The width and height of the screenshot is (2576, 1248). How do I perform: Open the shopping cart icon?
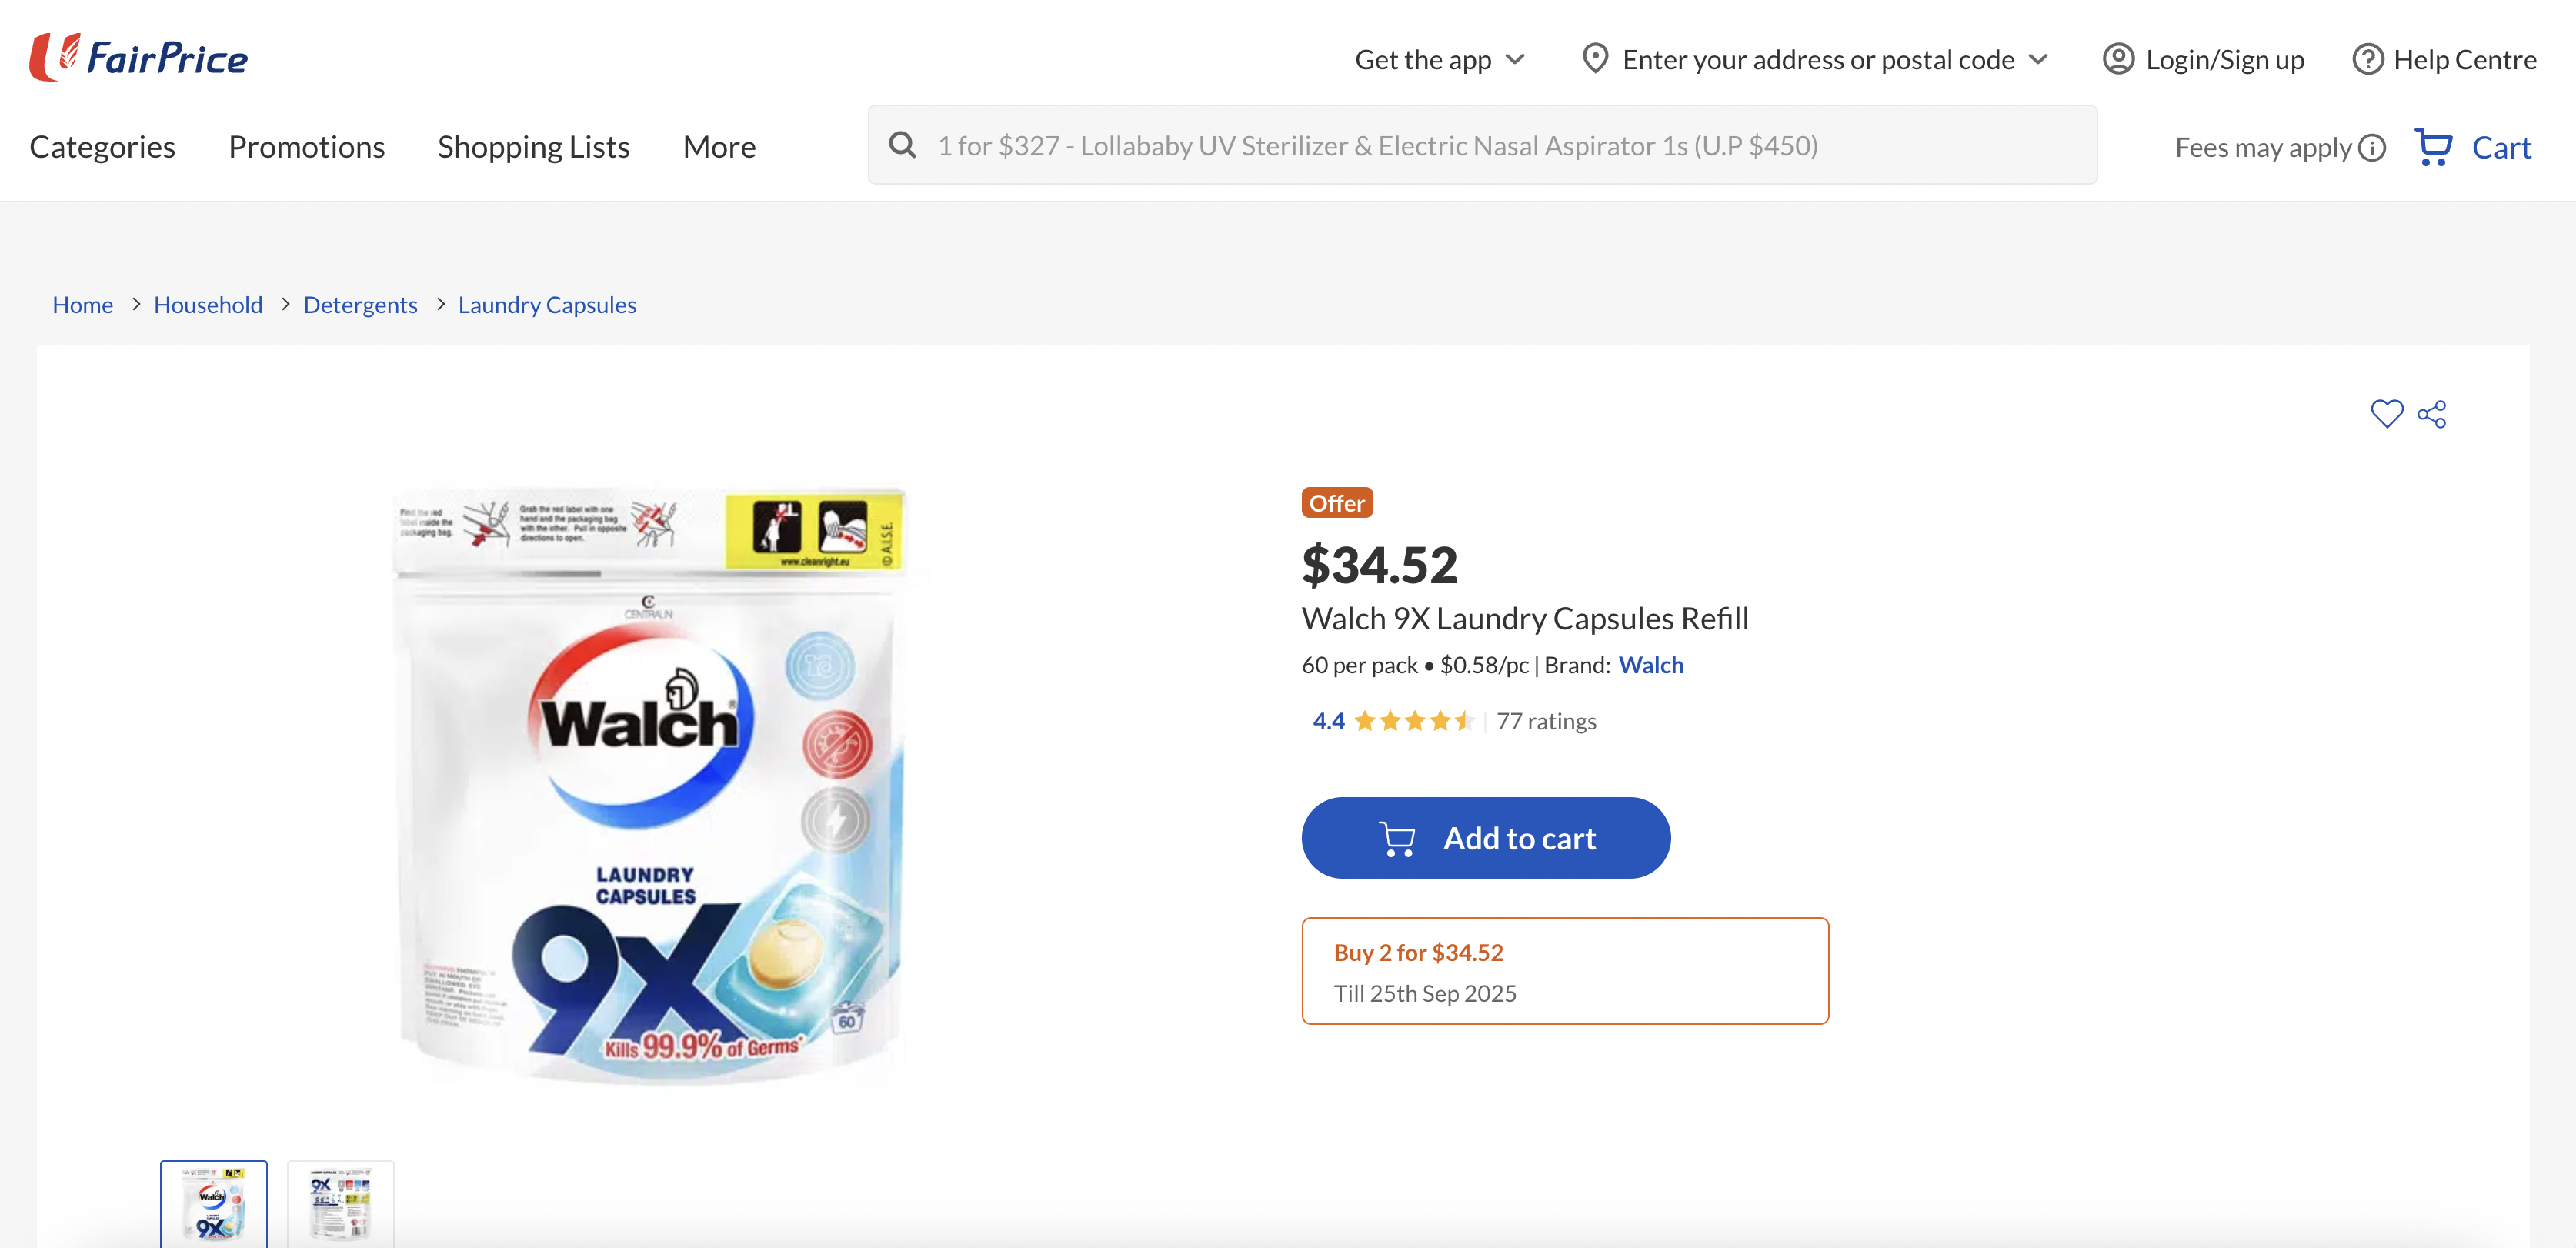click(x=2434, y=147)
